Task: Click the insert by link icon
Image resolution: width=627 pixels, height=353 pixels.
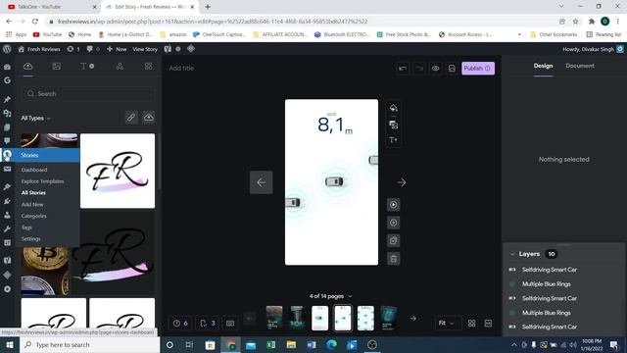Action: click(x=131, y=118)
